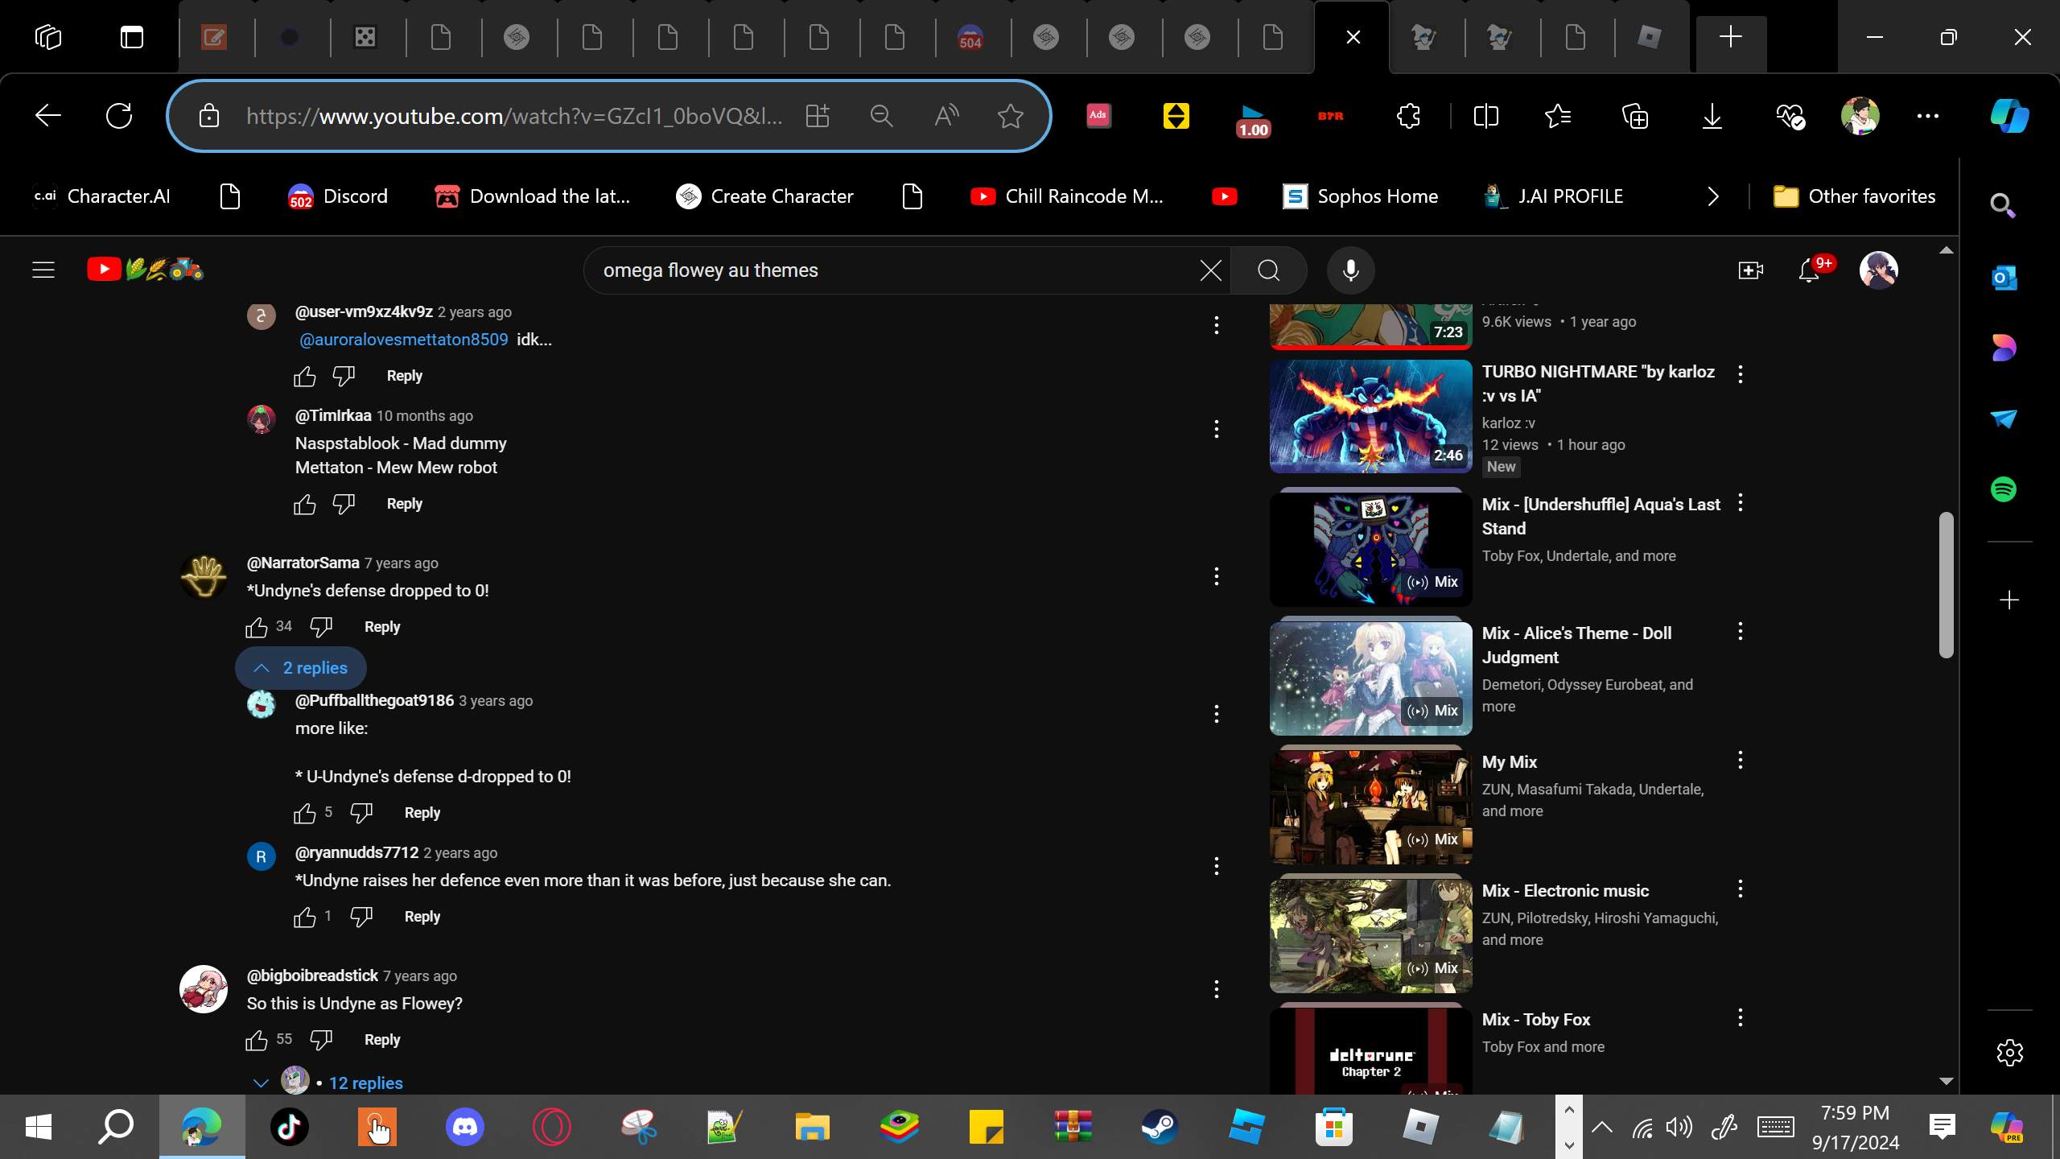Image resolution: width=2060 pixels, height=1159 pixels.
Task: Click the search magnifier button on YouTube
Action: click(x=1268, y=270)
